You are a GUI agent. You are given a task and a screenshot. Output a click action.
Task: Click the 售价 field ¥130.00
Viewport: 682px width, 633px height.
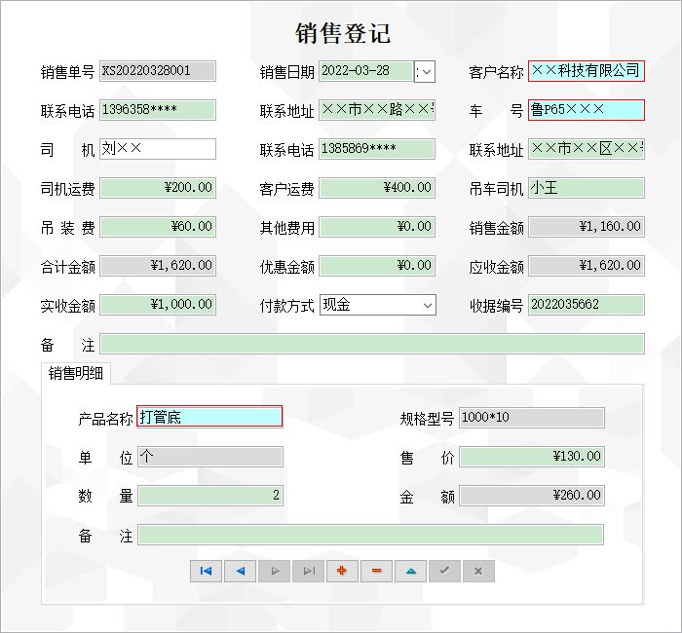point(532,457)
